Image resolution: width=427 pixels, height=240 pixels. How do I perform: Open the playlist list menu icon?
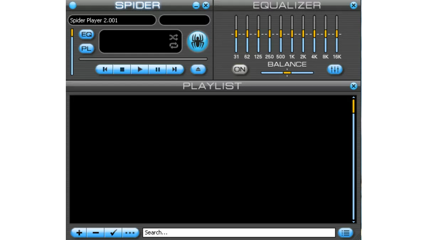[x=345, y=233]
